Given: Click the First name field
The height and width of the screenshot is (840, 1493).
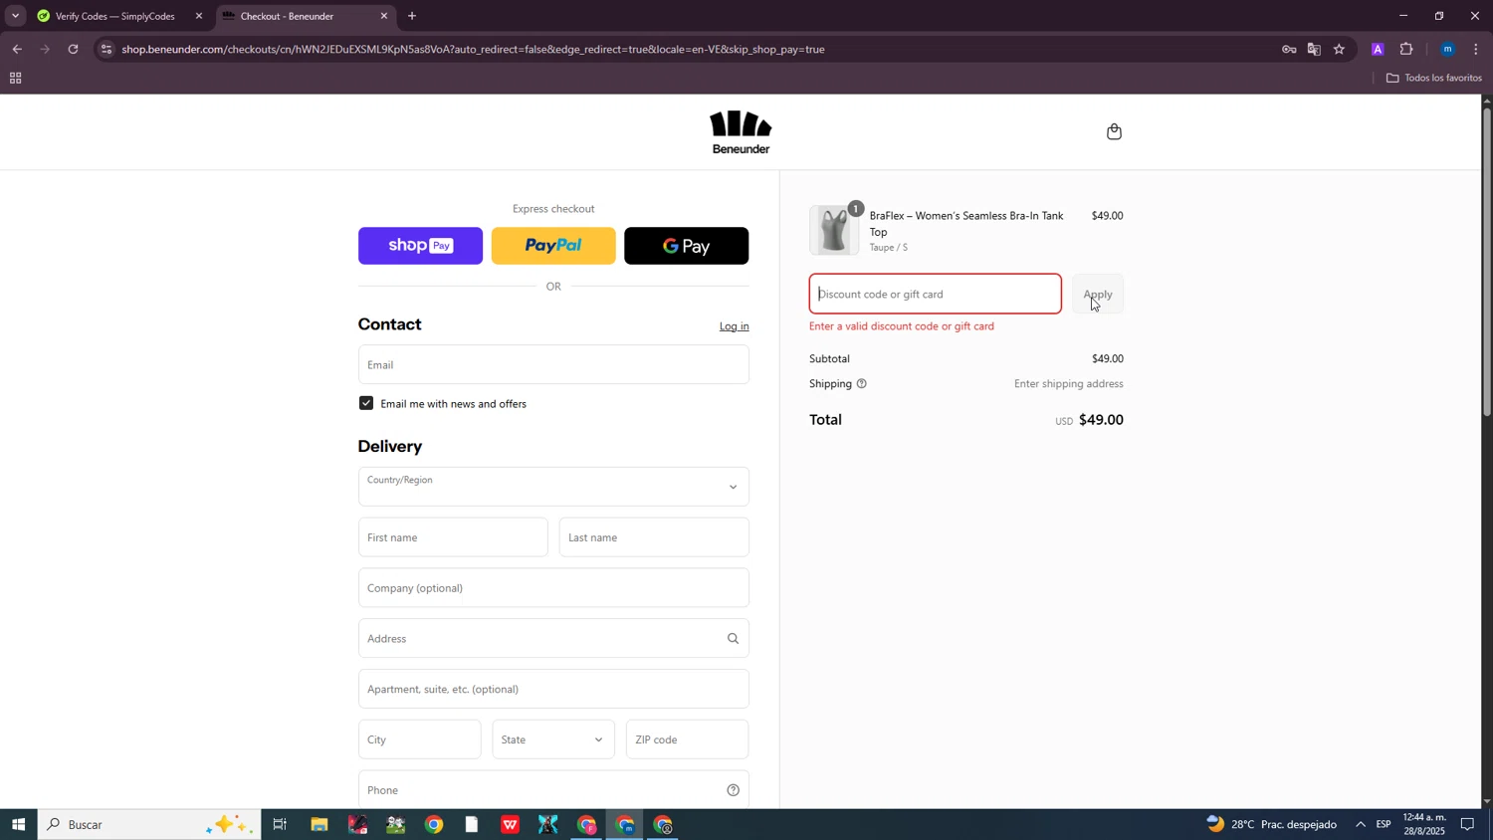Looking at the screenshot, I should (453, 537).
